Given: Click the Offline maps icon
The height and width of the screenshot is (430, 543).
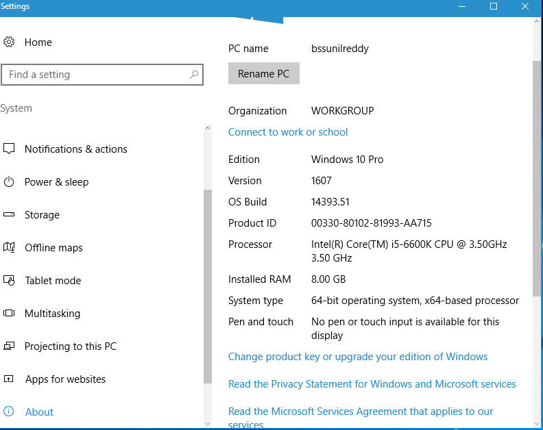Looking at the screenshot, I should [9, 247].
